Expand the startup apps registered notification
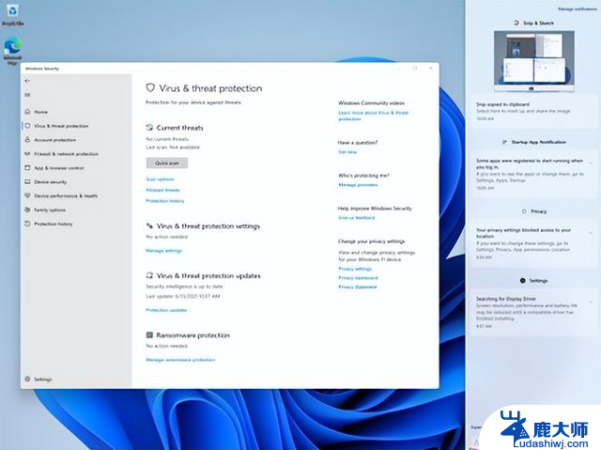This screenshot has width=601, height=450. pos(591,163)
